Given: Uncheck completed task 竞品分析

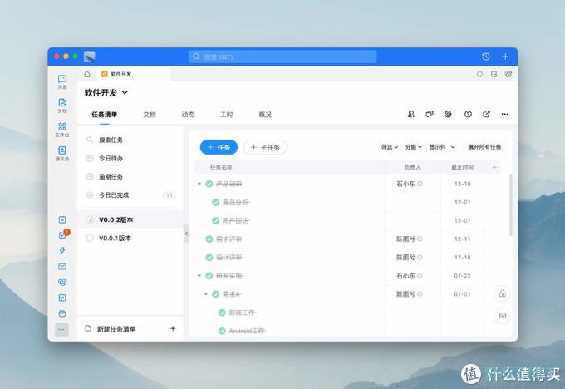Looking at the screenshot, I should [215, 202].
